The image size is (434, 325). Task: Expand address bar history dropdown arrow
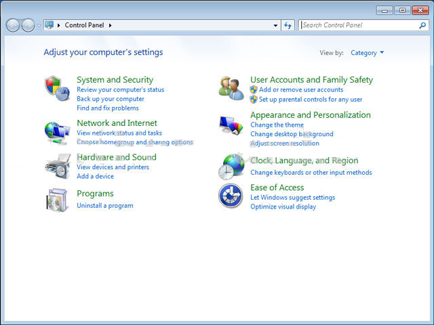click(x=275, y=26)
